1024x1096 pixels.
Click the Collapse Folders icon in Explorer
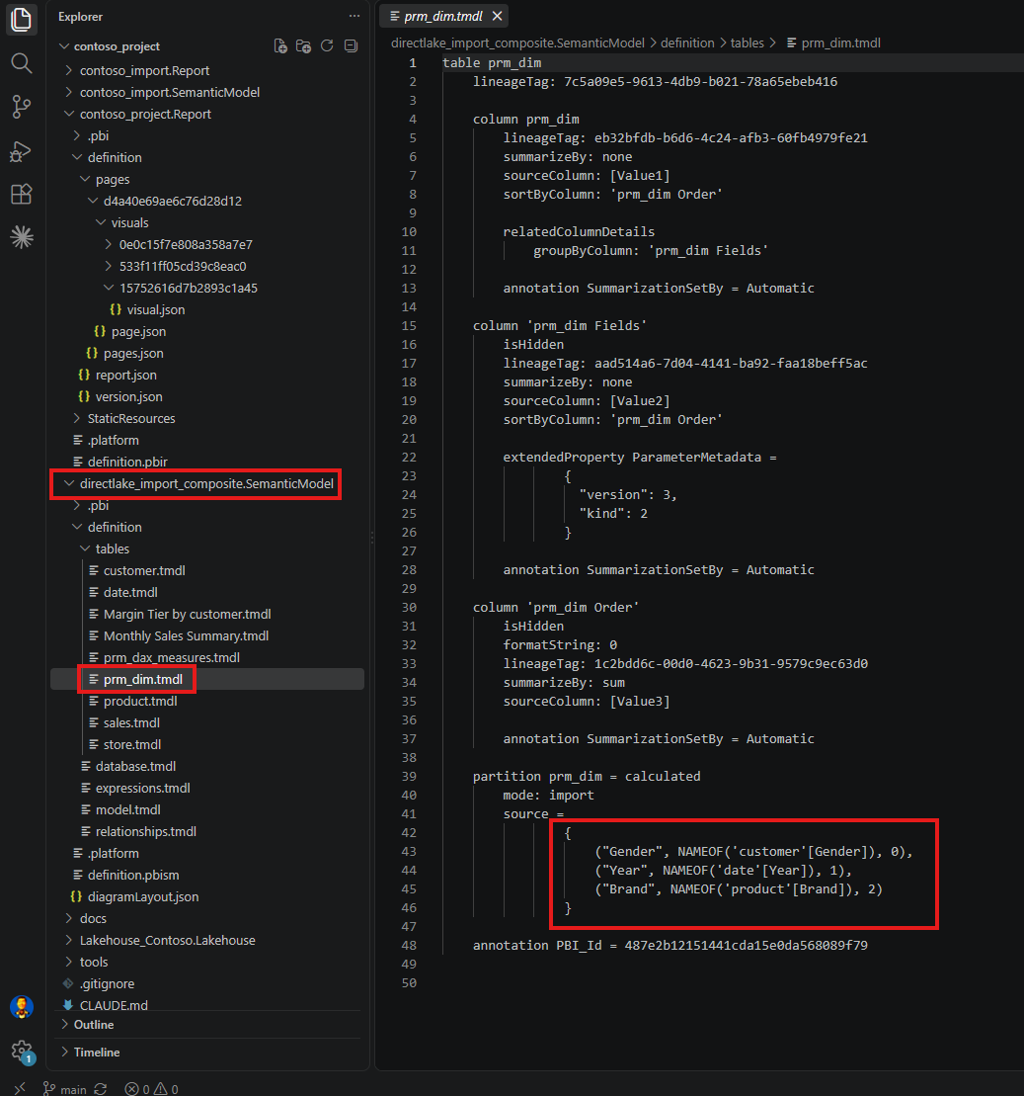(351, 46)
